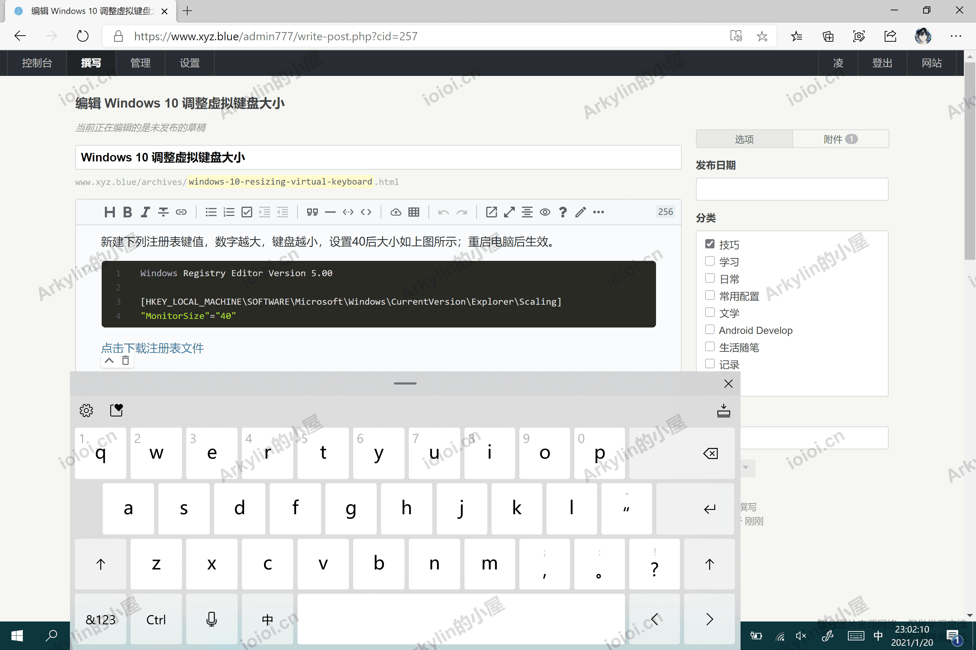Screen dimensions: 976x650
Task: Open editor help with the question mark icon
Action: [563, 212]
